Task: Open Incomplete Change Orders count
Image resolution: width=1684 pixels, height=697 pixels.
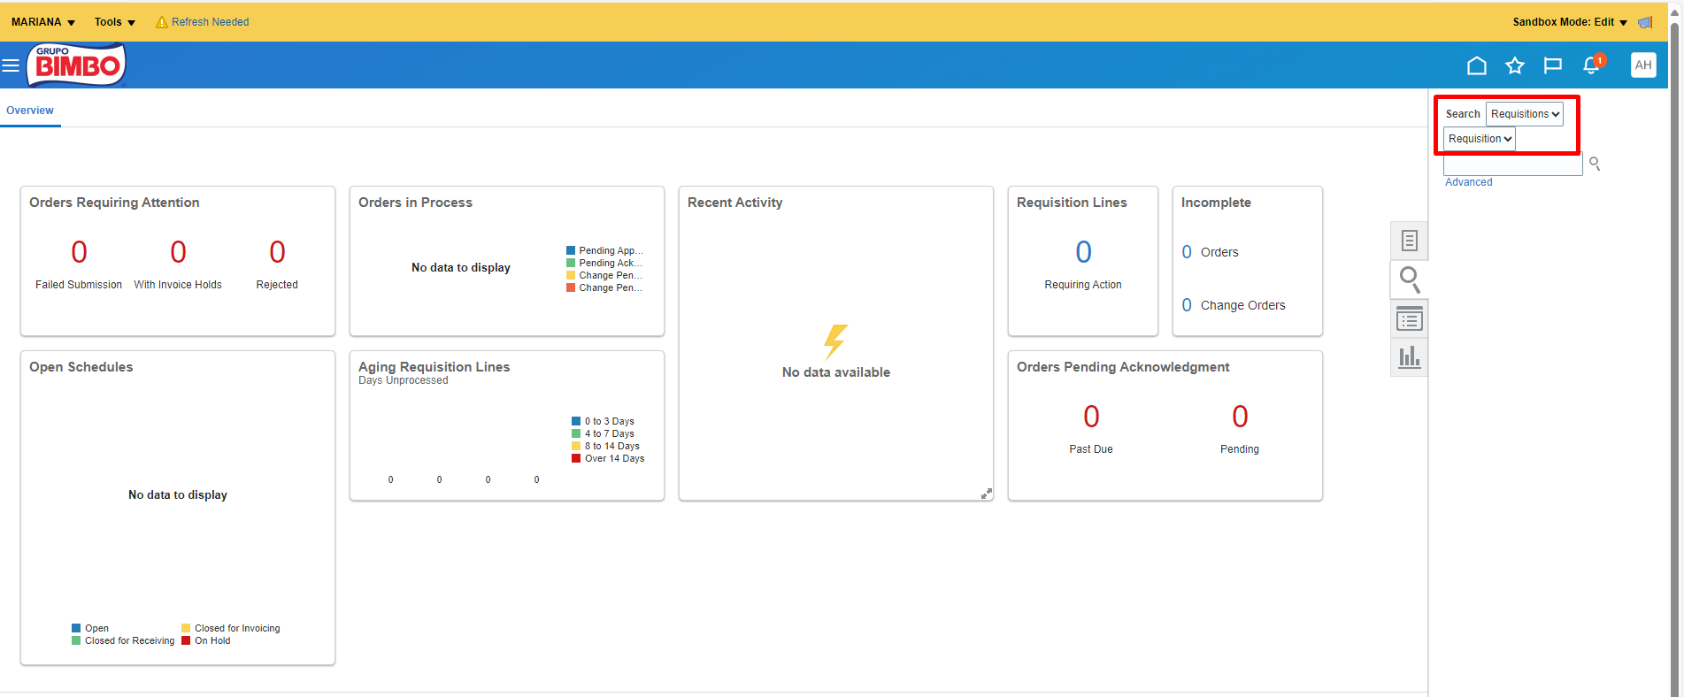Action: coord(1187,305)
